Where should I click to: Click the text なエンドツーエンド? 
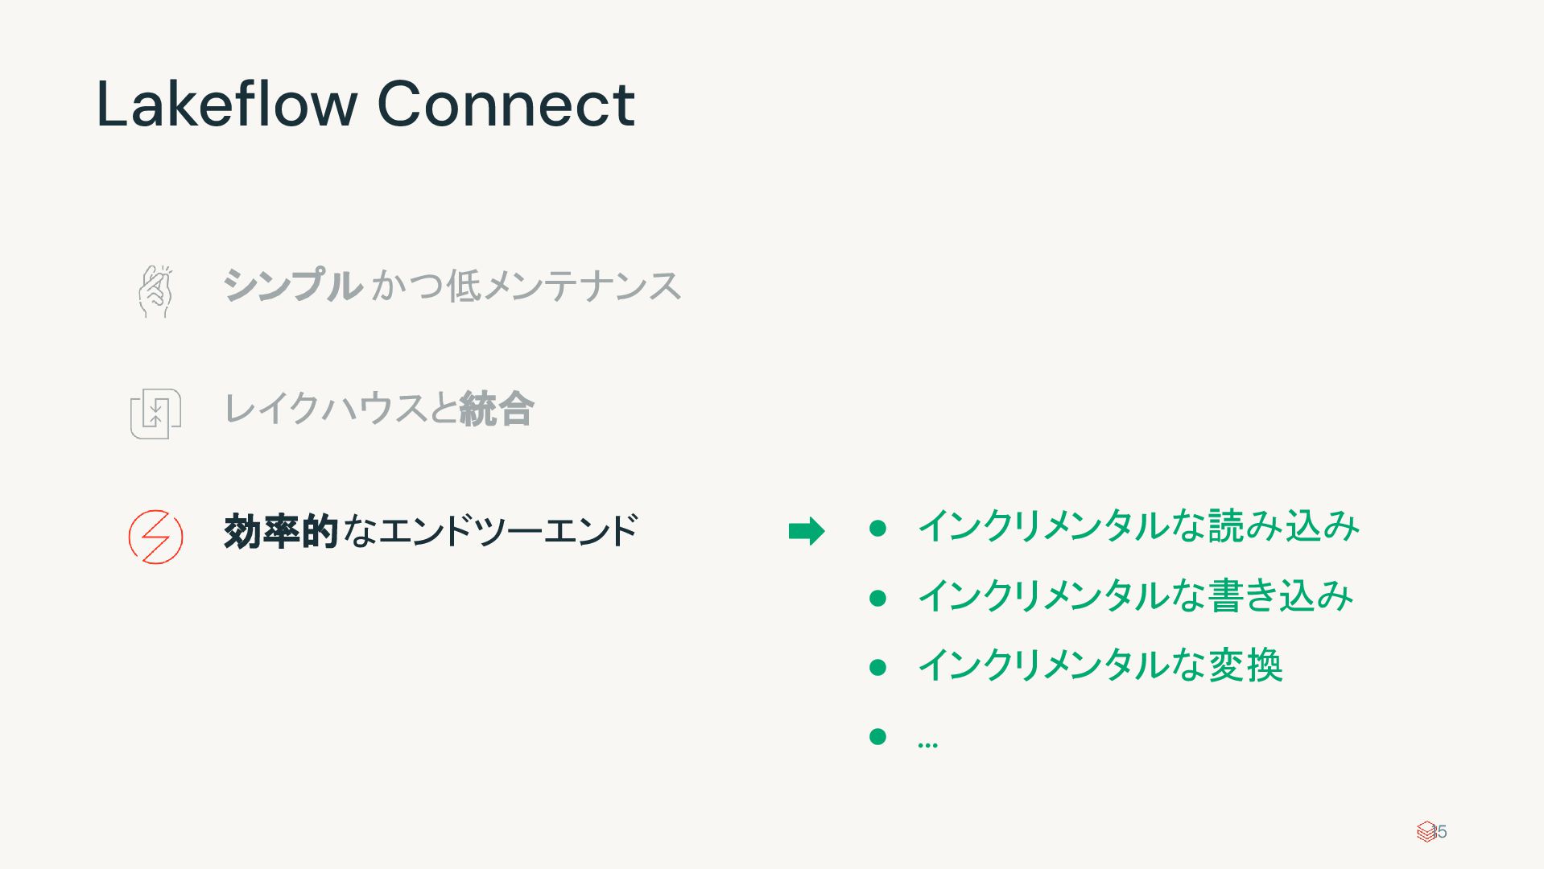coord(490,531)
